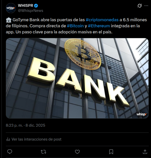
Task: Click the WHISPR profile avatar
Action: [x=11, y=8]
